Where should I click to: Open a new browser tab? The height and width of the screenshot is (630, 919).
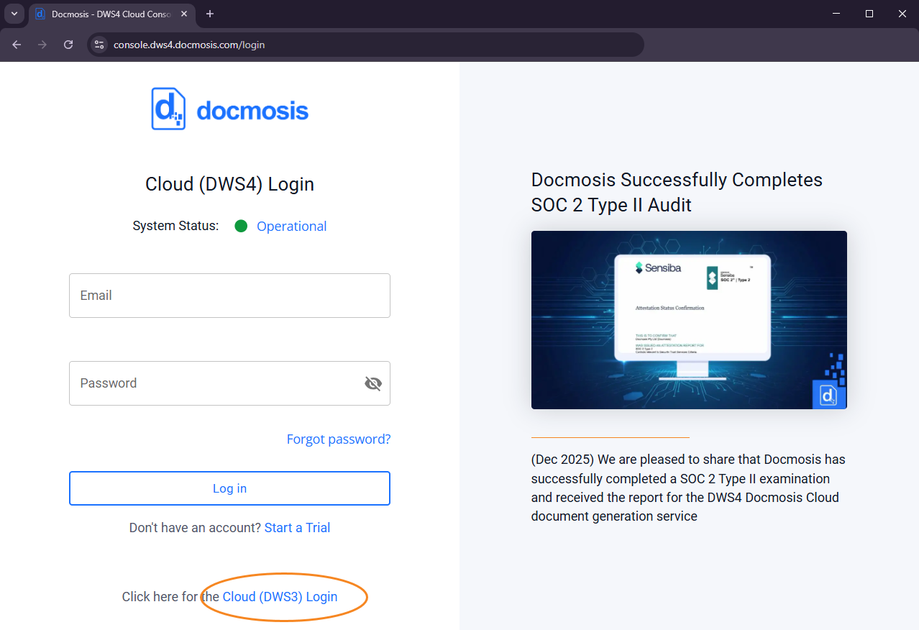[x=210, y=14]
